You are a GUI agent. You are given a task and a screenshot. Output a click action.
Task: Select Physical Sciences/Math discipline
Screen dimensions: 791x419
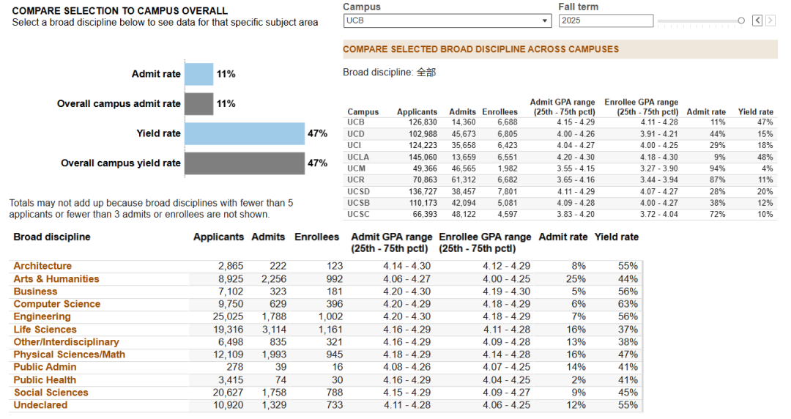click(x=69, y=355)
